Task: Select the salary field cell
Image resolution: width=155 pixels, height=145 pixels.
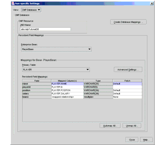Action: pyautogui.click(x=37, y=94)
